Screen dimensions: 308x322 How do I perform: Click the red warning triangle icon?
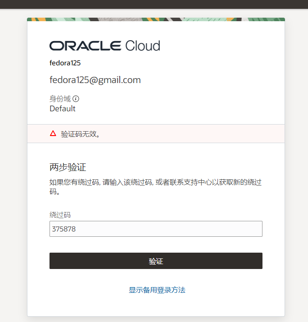(x=53, y=133)
